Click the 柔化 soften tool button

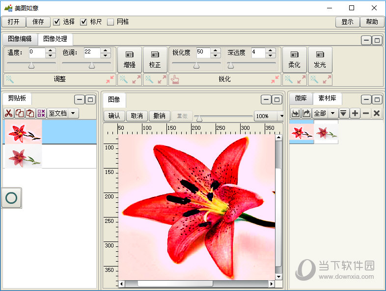pyautogui.click(x=295, y=60)
